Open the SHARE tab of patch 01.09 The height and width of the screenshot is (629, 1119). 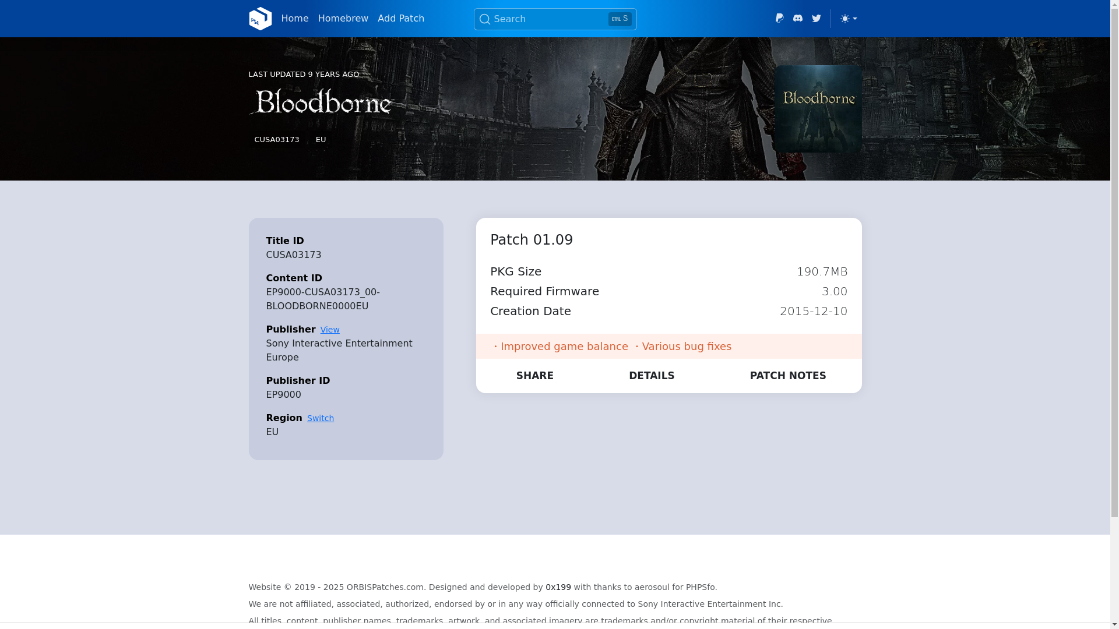[535, 376]
